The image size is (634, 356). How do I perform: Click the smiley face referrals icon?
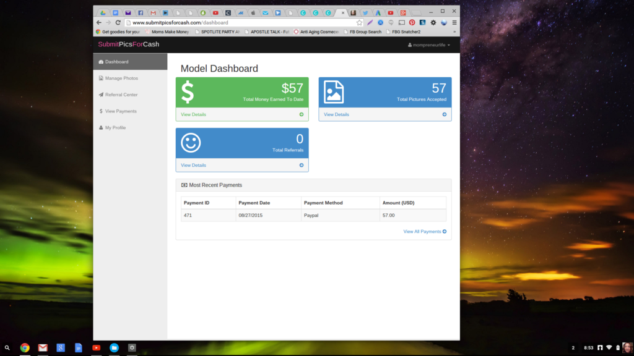point(191,143)
